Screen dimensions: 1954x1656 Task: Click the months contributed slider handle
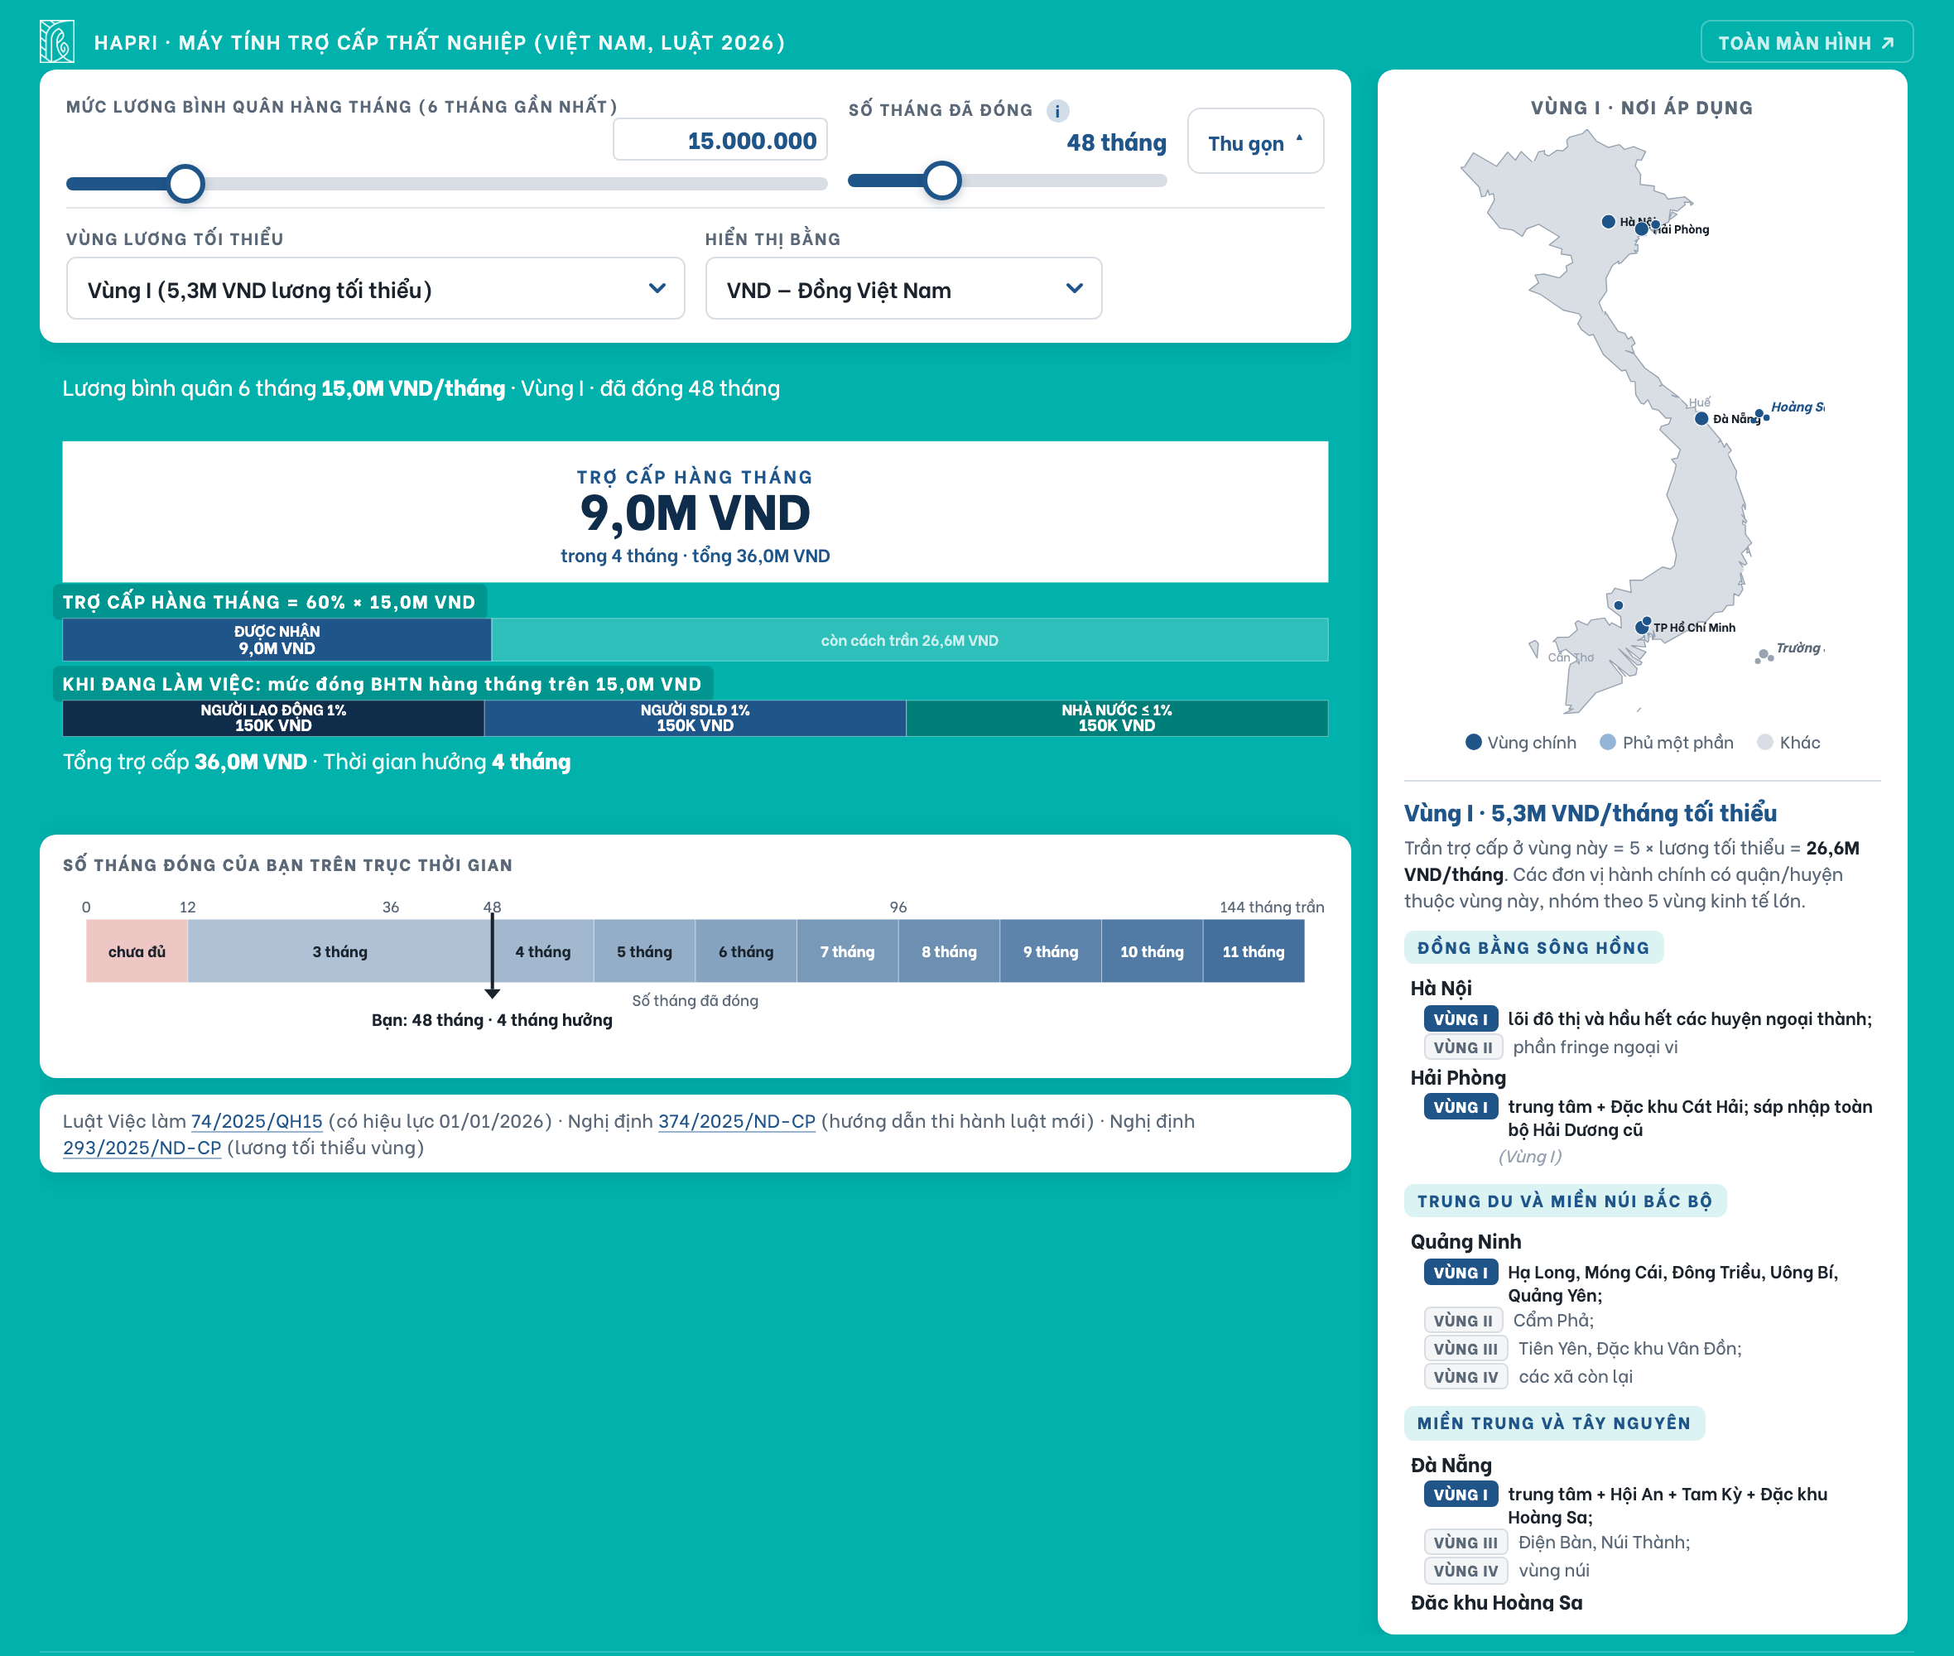click(941, 181)
